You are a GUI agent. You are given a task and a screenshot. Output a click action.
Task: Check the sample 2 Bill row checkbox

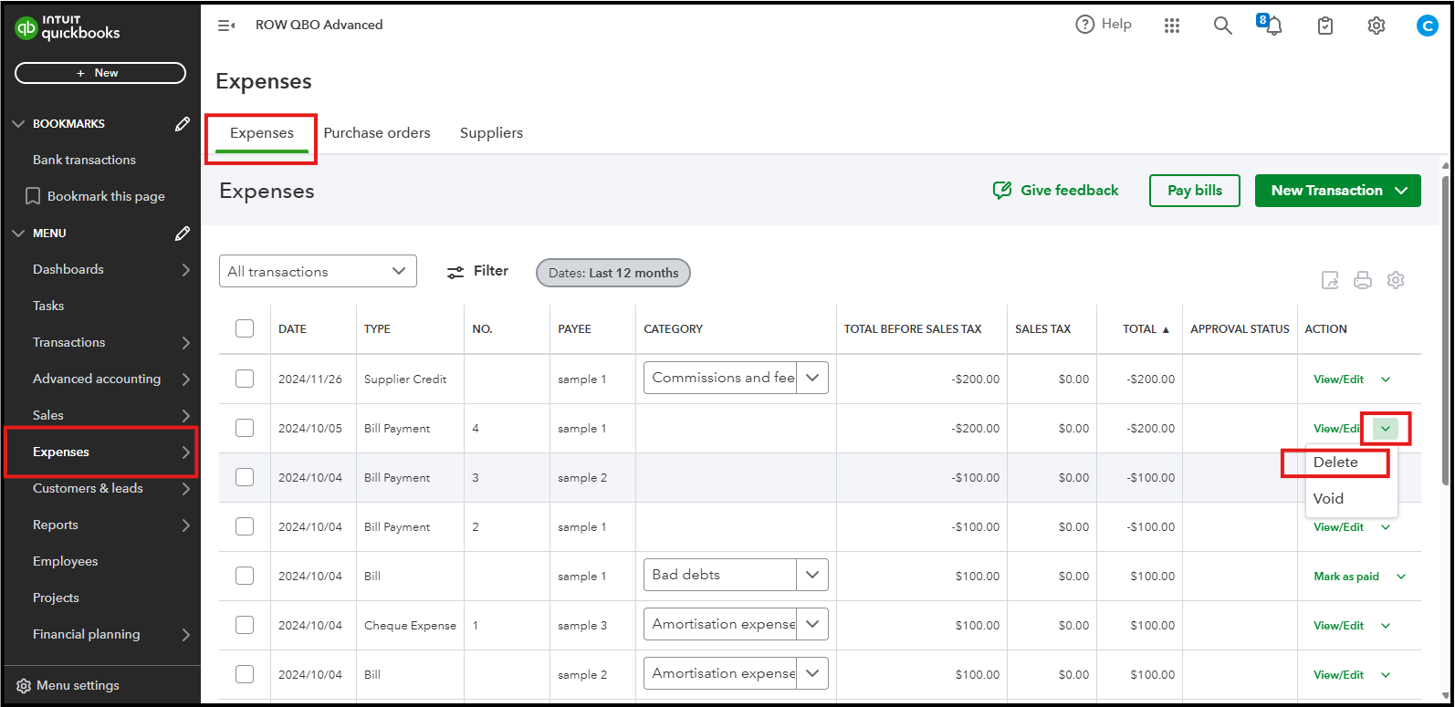(245, 674)
